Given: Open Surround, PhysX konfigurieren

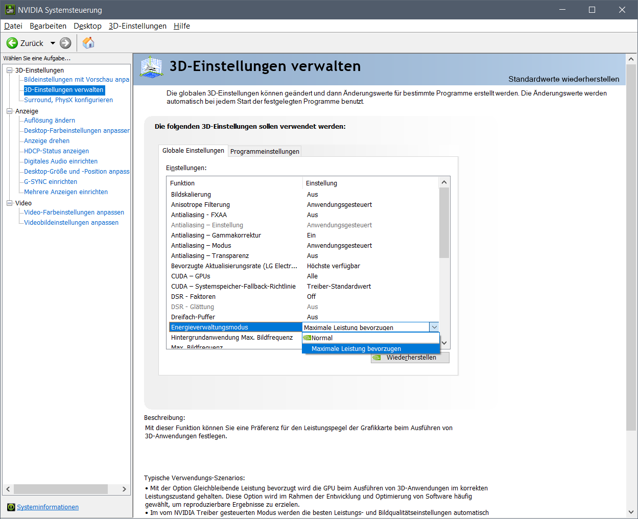Looking at the screenshot, I should pos(68,100).
